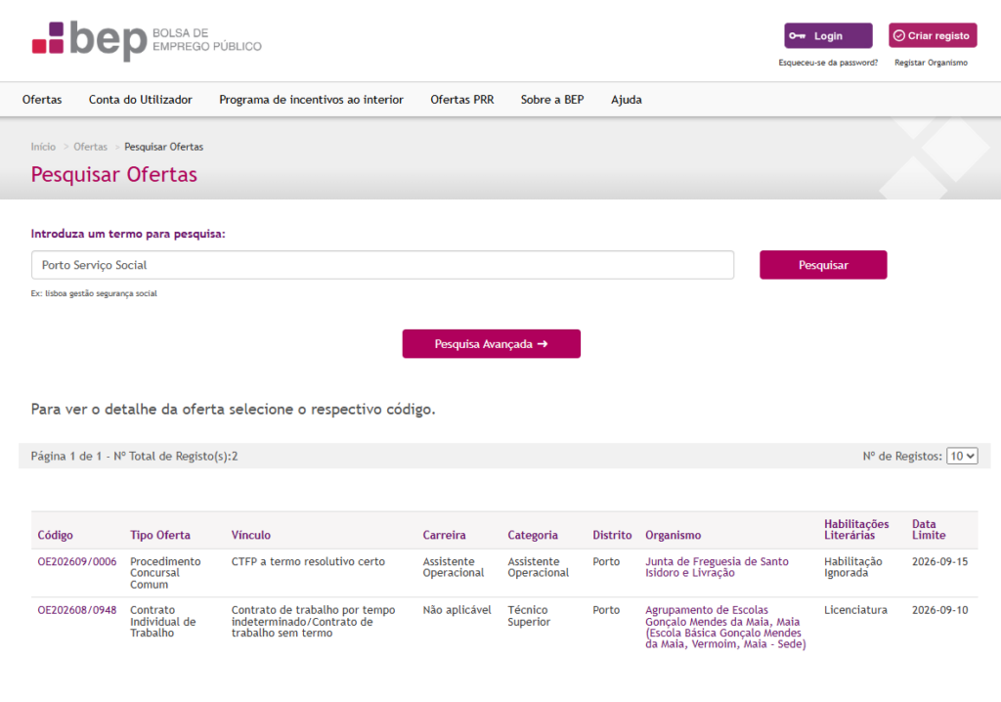Viewport: 1001px width, 702px height.
Task: Focus the search term input field
Action: click(x=382, y=265)
